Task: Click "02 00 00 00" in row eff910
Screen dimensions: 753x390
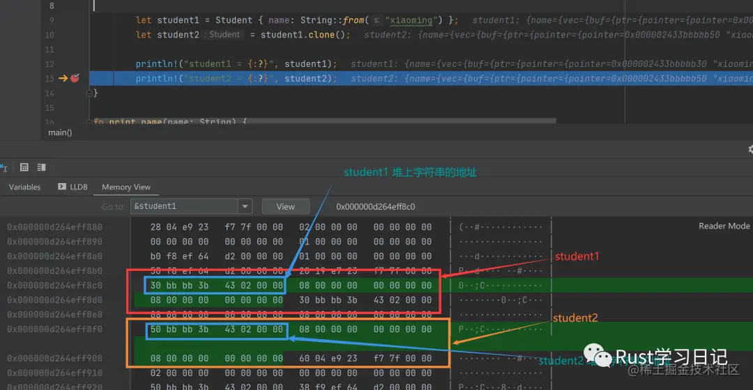Action: 179,373
